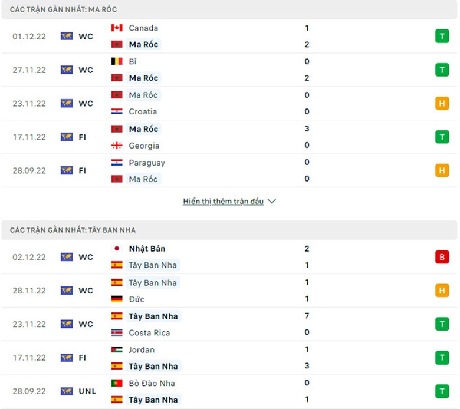Click the red B result badge

pos(442,257)
